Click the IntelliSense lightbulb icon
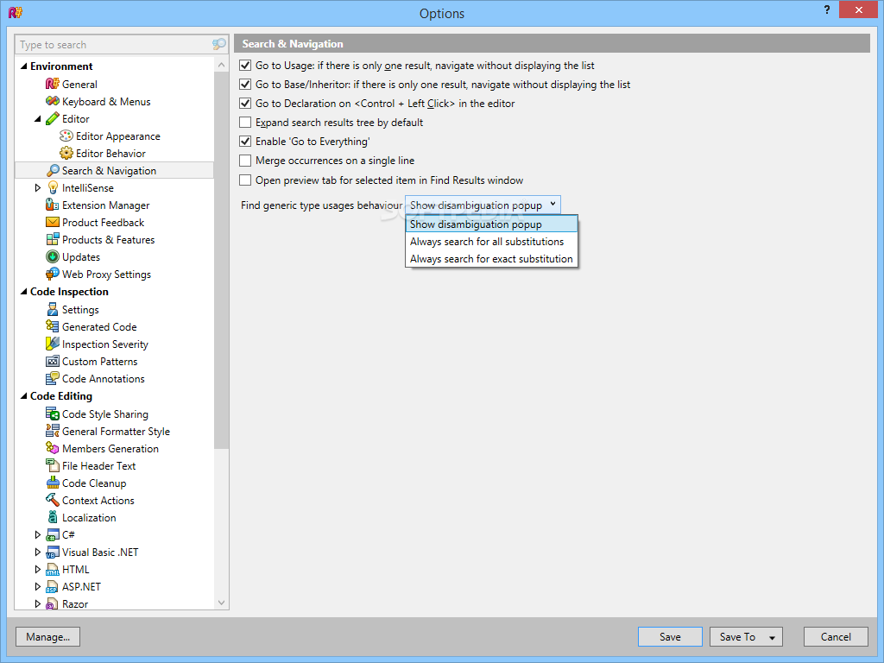 click(53, 187)
